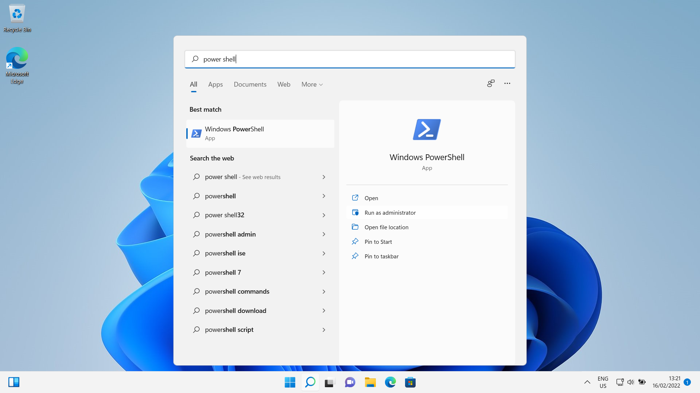Open Microsoft Store from the taskbar
Viewport: 700px width, 393px height.
[410, 382]
